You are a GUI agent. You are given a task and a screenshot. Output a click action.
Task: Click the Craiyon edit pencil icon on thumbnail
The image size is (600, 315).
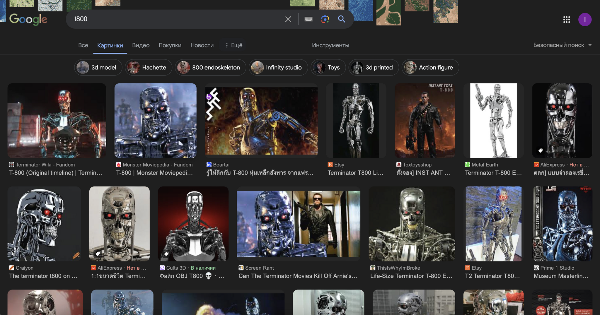pos(76,255)
